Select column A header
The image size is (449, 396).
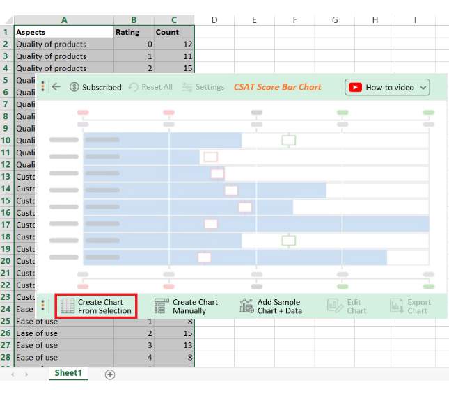[64, 20]
